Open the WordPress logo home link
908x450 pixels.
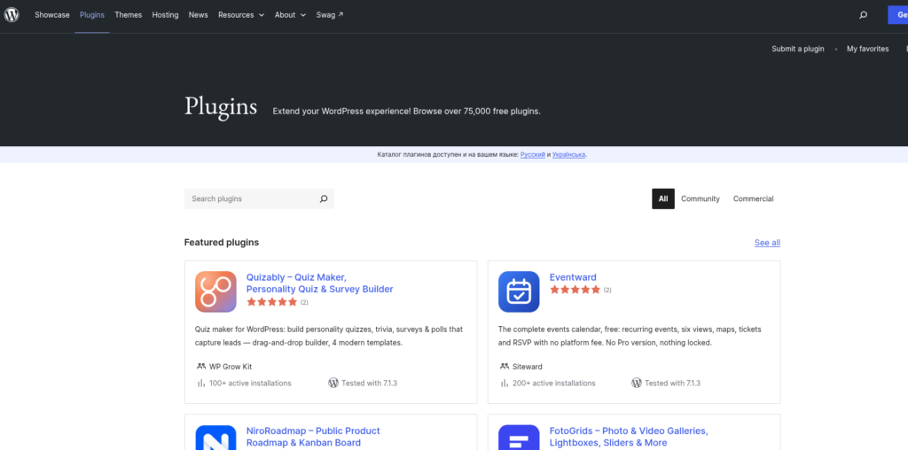coord(12,15)
